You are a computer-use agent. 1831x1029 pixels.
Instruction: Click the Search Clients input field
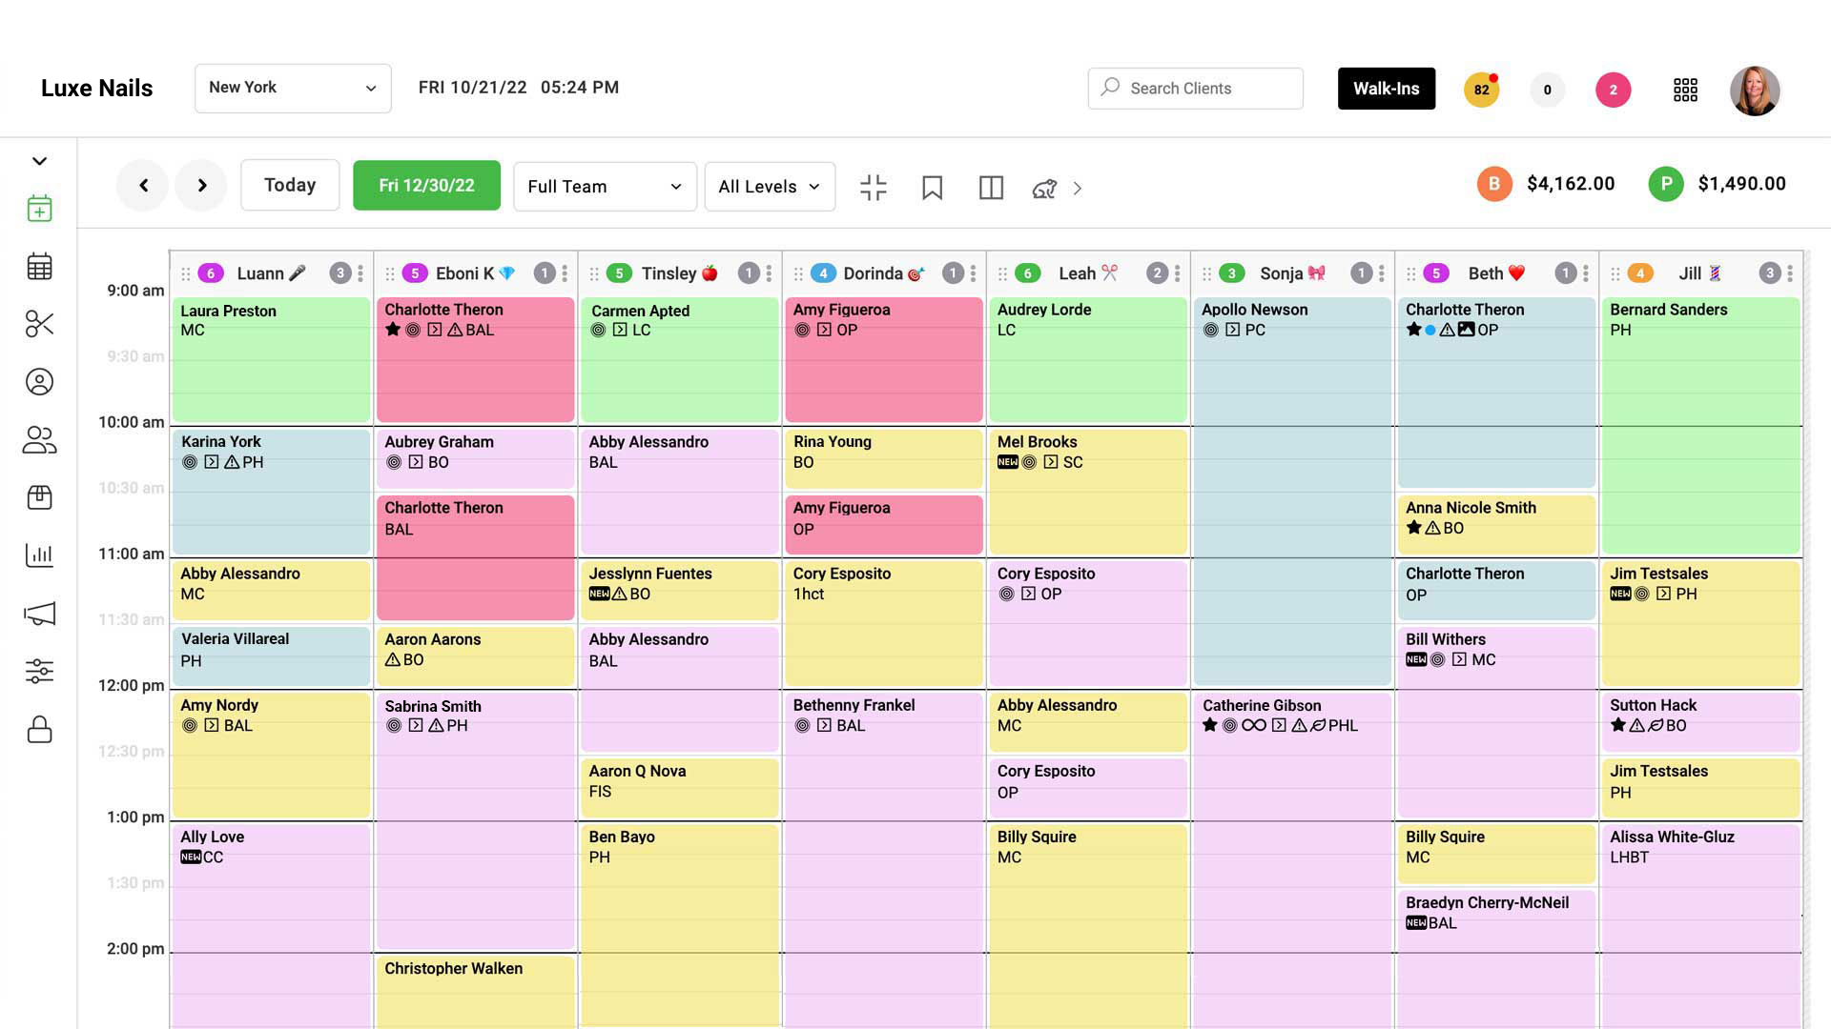1195,88
